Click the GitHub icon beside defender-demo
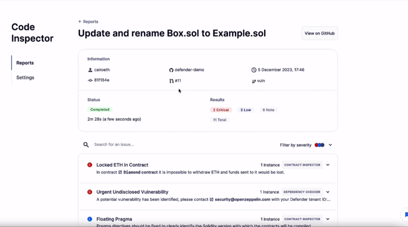The width and height of the screenshot is (408, 227). click(x=171, y=70)
